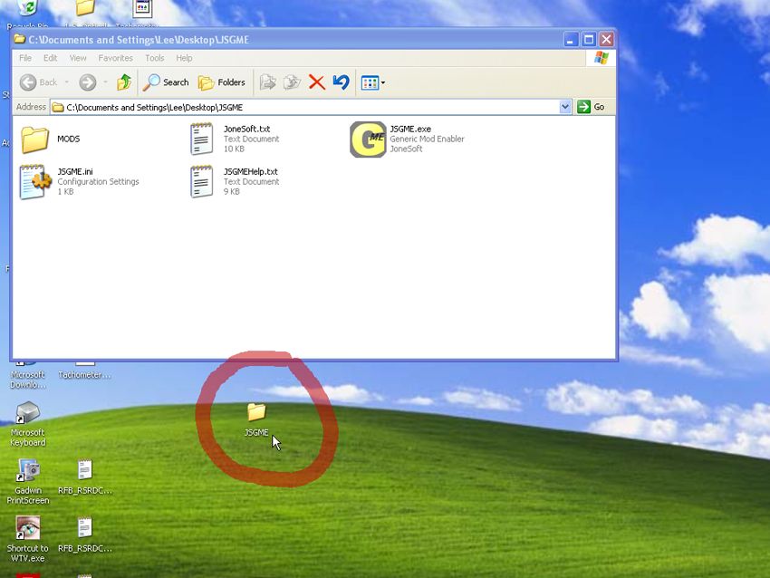The height and width of the screenshot is (578, 770).
Task: Click the Shortcut to WTV.exe icon
Action: (27, 539)
